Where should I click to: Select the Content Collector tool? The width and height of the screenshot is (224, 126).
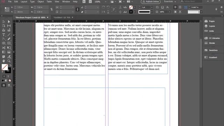tap(3, 30)
